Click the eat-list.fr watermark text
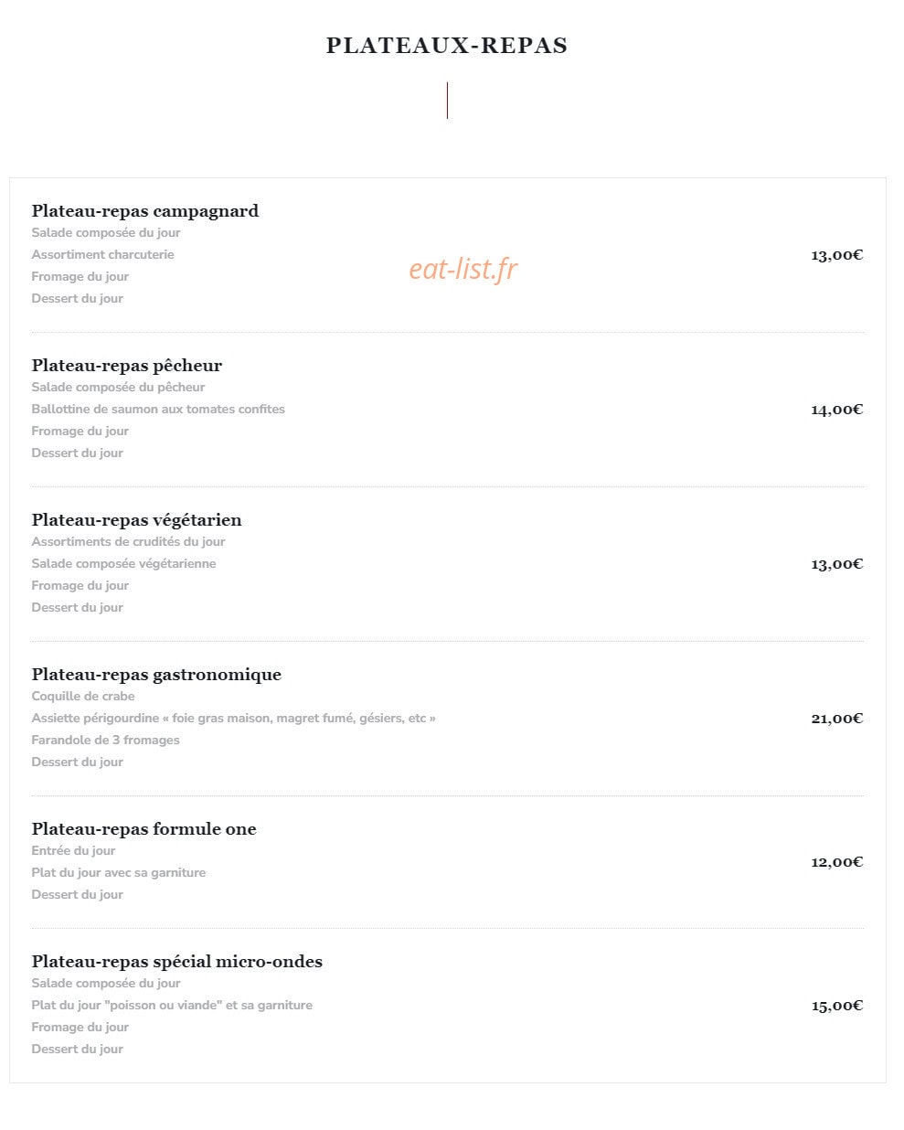This screenshot has height=1130, width=904. click(x=463, y=269)
